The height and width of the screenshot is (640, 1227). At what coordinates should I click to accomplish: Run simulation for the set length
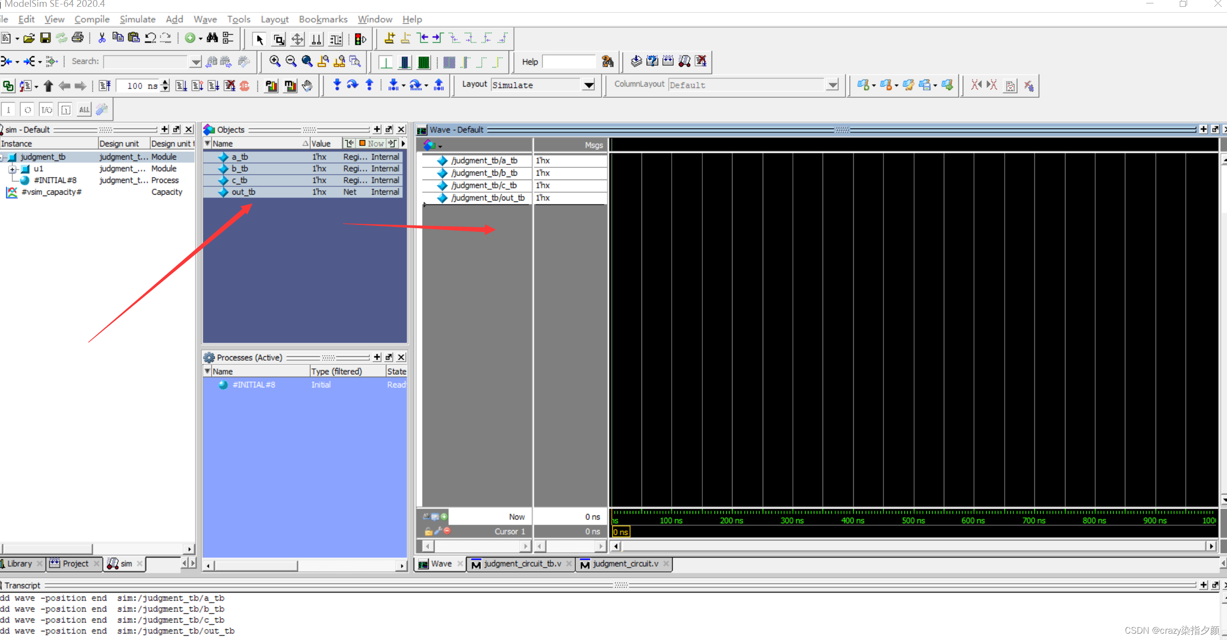point(181,86)
